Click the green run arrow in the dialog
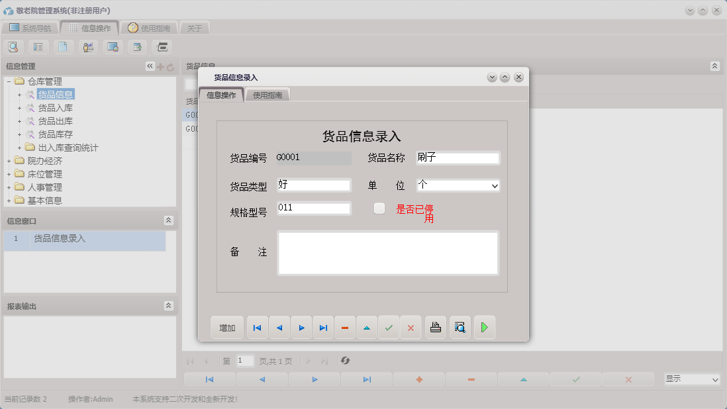 484,327
